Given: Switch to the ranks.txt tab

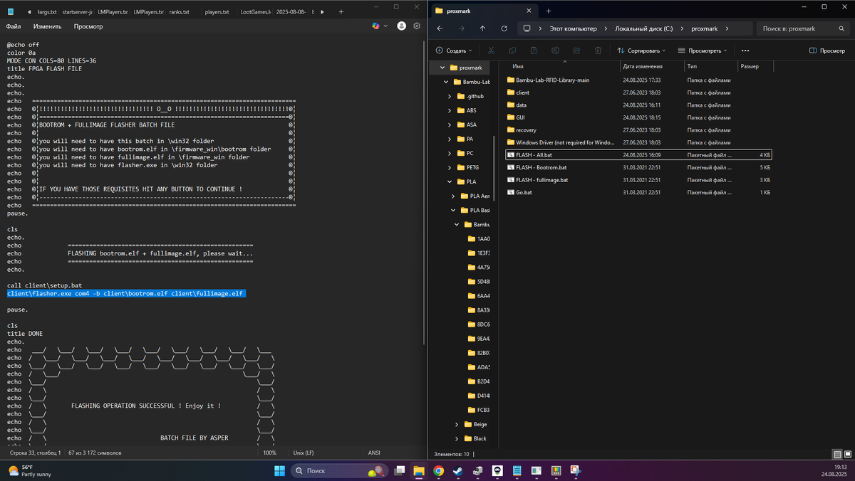Looking at the screenshot, I should 179,12.
